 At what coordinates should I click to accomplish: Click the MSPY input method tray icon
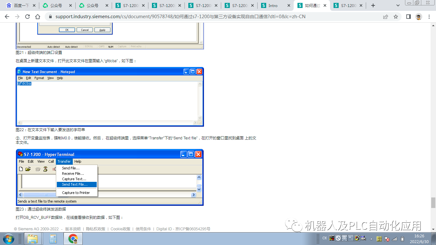pyautogui.click(x=332, y=238)
